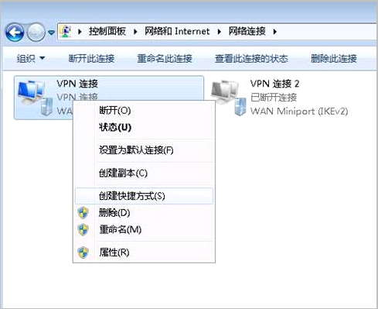Click the shield icon beside 属性(R)

click(83, 252)
